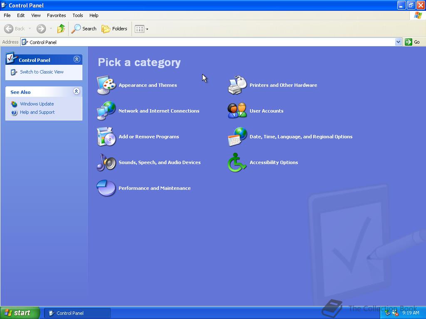Screen dimensions: 426x319
Task: Open the Tools menu
Action: 78,15
